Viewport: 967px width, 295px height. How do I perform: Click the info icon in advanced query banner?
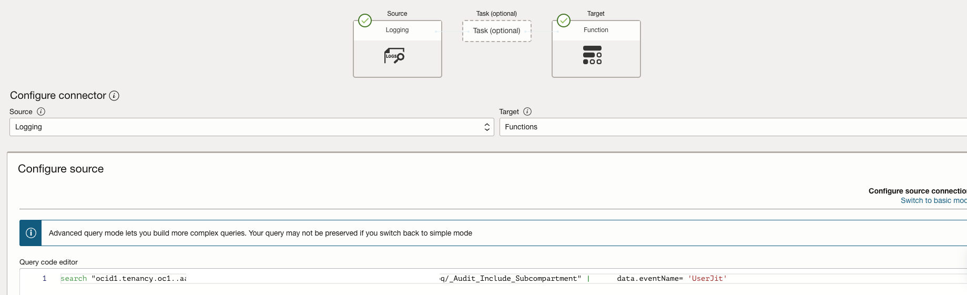point(31,233)
